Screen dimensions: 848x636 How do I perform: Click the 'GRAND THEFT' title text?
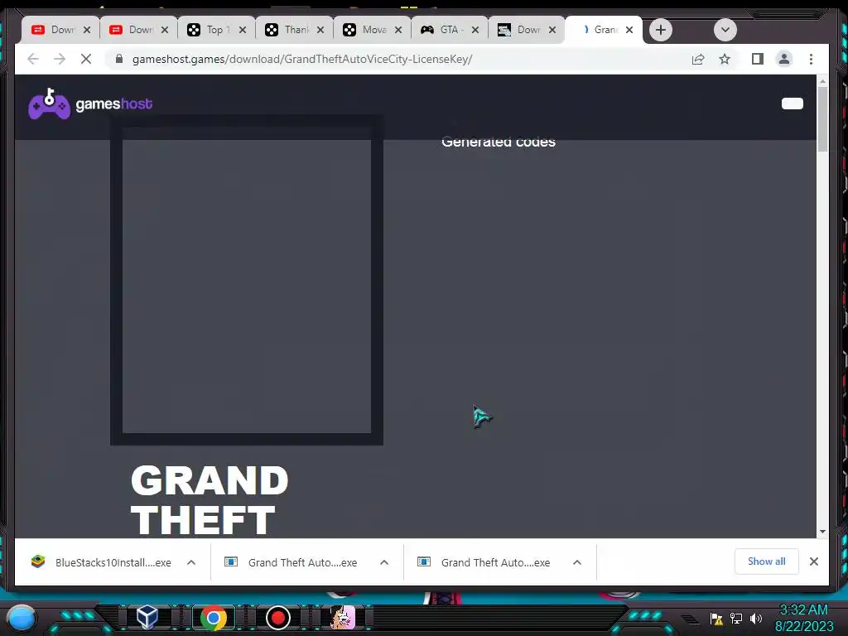click(210, 500)
